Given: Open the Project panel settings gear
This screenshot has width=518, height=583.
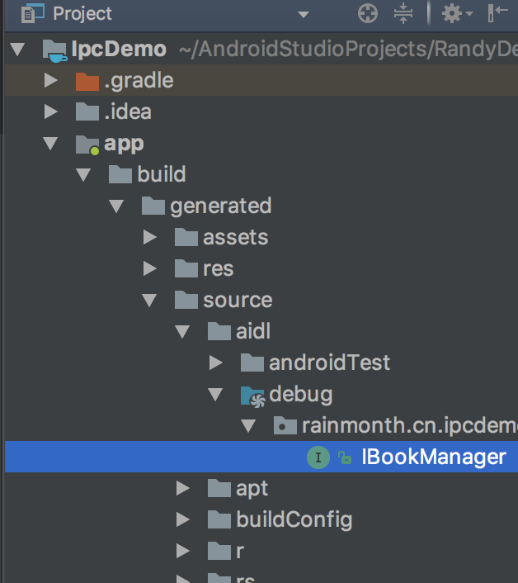Looking at the screenshot, I should point(452,13).
